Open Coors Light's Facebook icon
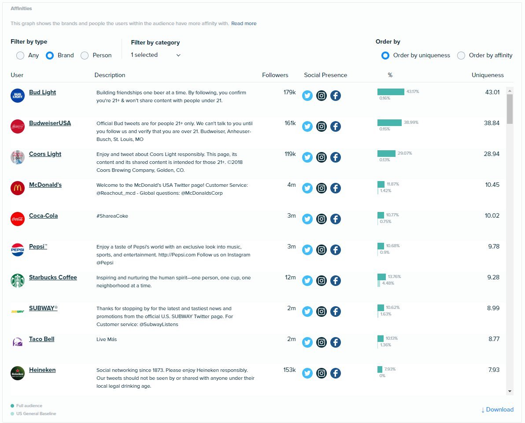Screen dimensions: 525x423 [336, 157]
